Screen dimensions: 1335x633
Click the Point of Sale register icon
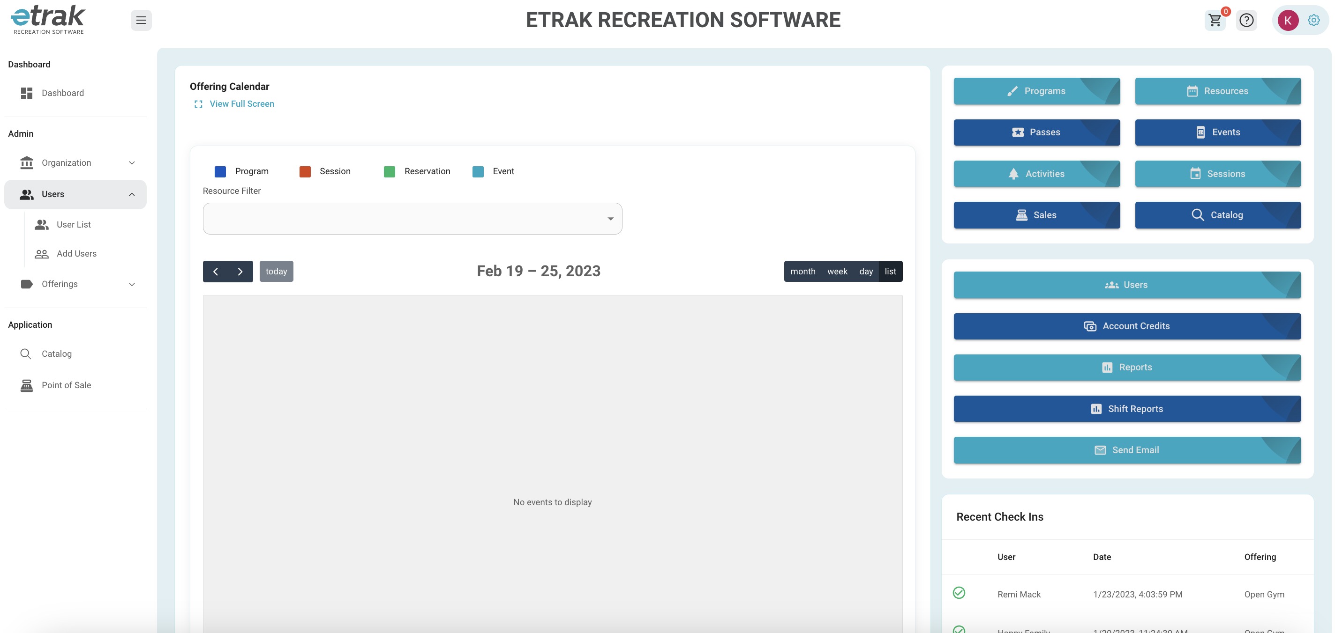(x=26, y=385)
